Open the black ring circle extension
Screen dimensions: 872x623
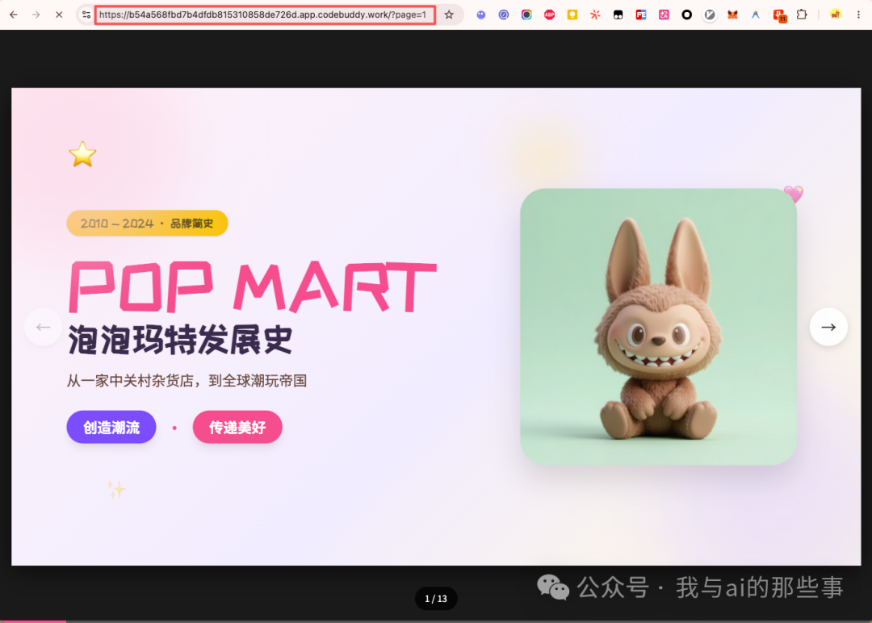(x=687, y=15)
